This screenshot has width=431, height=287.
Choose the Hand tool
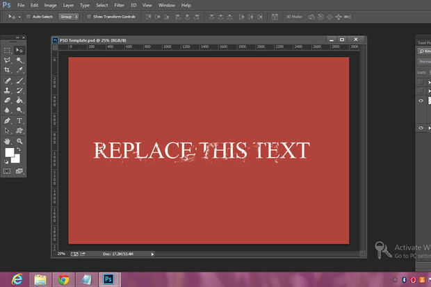(x=8, y=140)
